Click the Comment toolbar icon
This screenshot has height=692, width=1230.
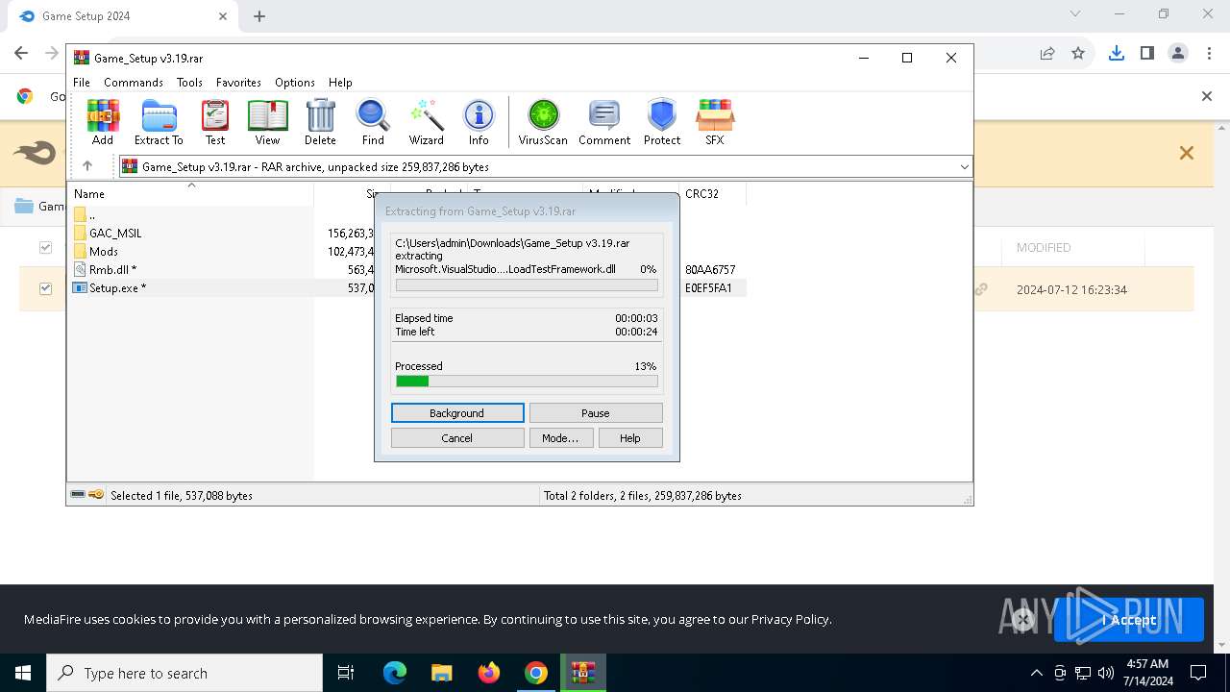(604, 122)
